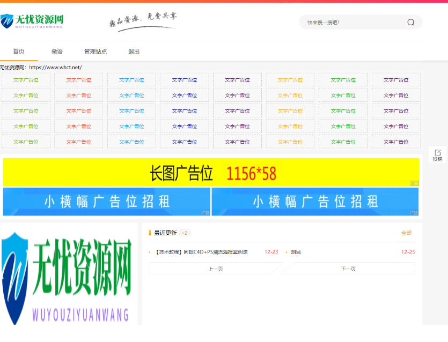Viewport: 448px width, 342px height.
Task: Click the +2 badge beside 最近更新
Action: point(185,233)
